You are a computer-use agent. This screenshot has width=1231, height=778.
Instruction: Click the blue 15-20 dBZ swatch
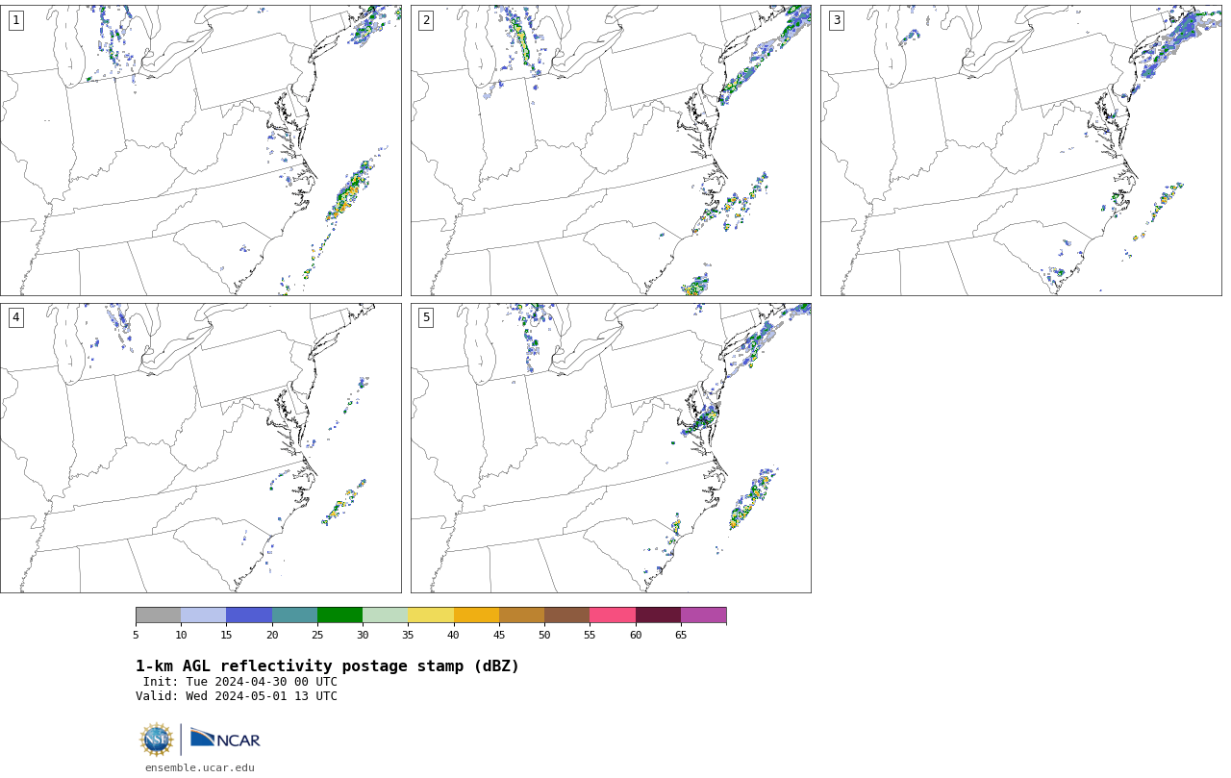click(x=249, y=615)
